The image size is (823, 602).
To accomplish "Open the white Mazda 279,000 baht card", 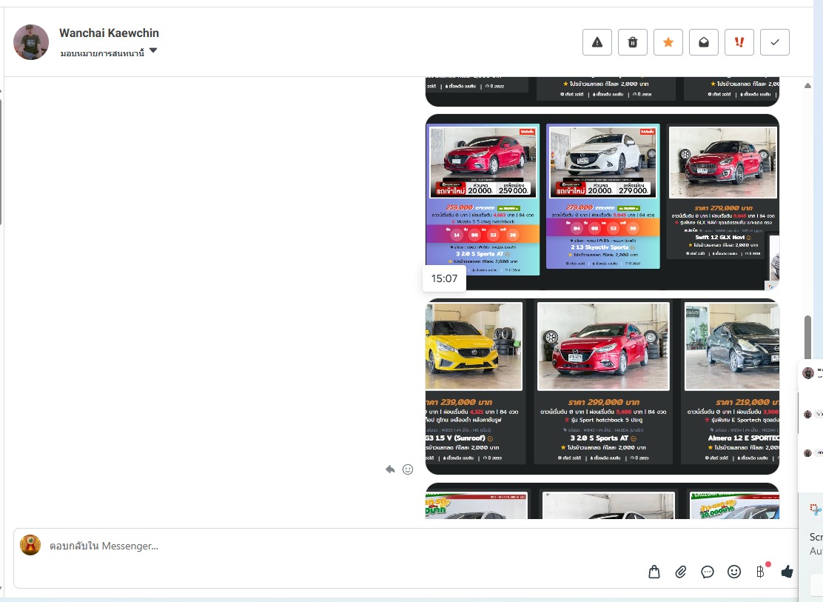I will 603,196.
